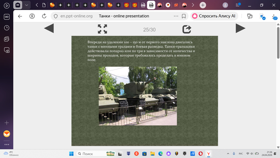Viewport: 280px width, 158px height.
Task: Open Yandex home page button
Action: 32,16
